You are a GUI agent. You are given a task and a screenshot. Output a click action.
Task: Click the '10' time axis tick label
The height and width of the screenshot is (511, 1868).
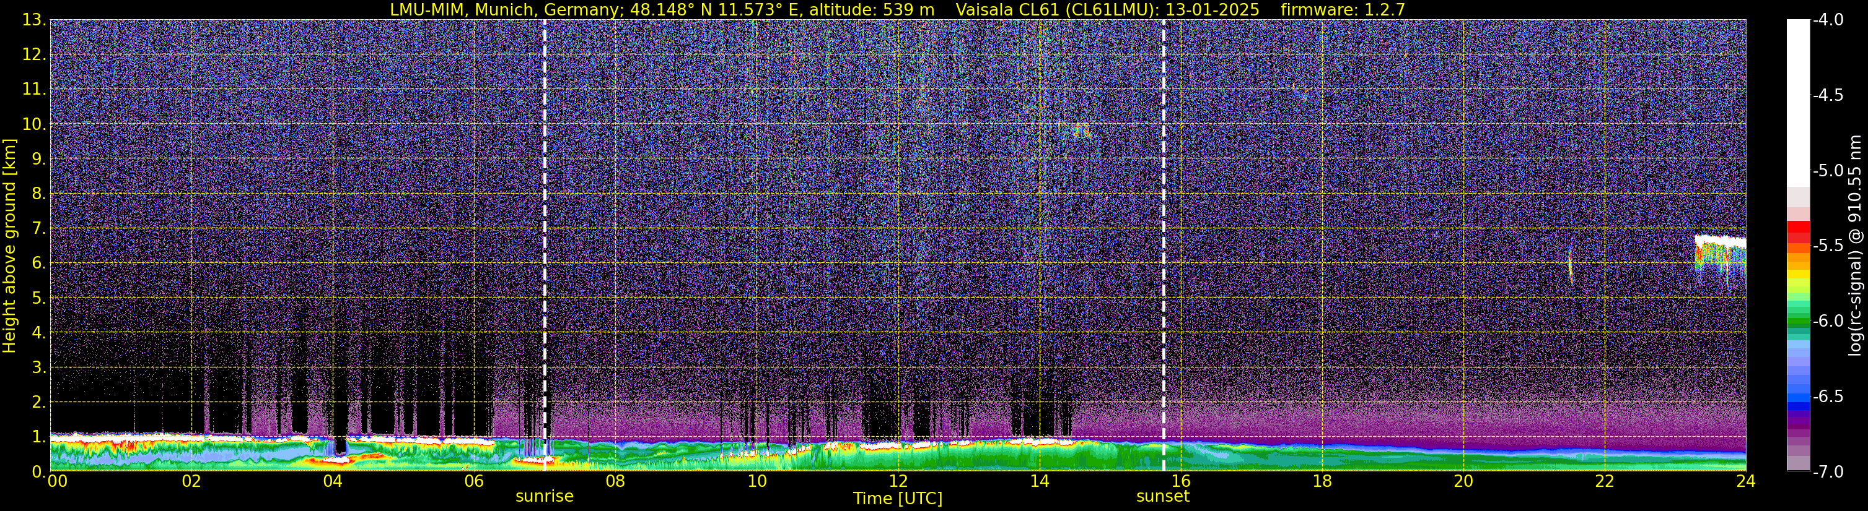[756, 481]
